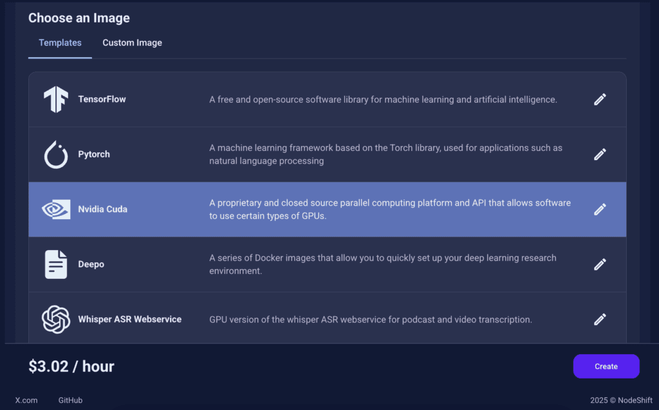Pick the Whisper ASR Webservice name
Viewport: 659px width, 410px height.
pyautogui.click(x=130, y=319)
